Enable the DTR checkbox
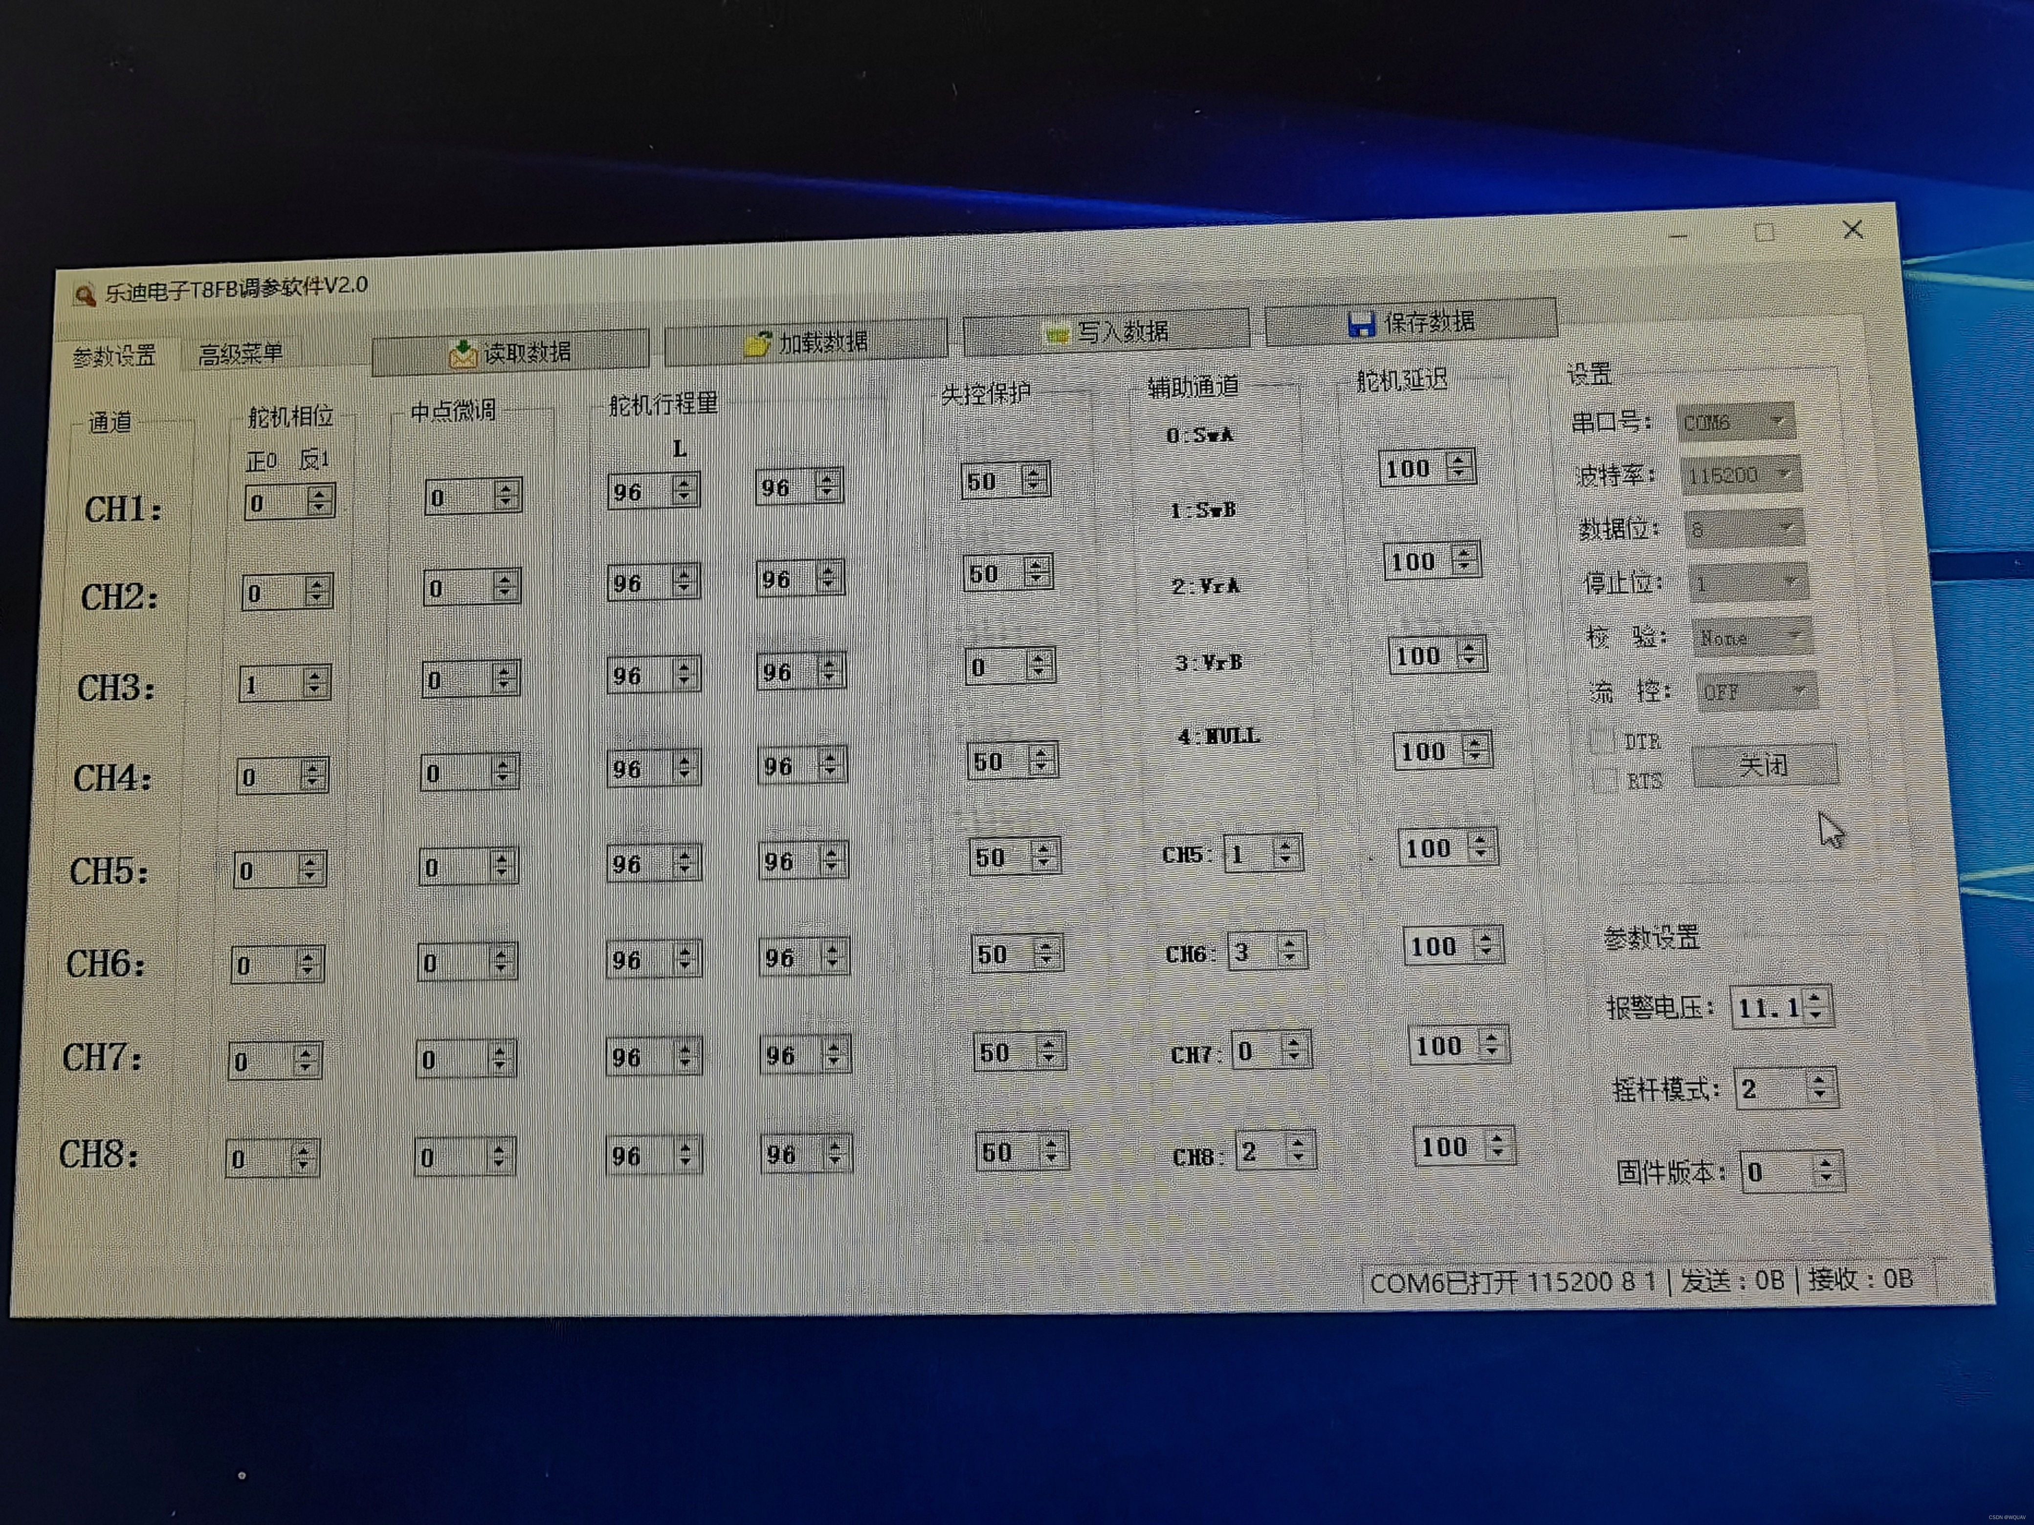The width and height of the screenshot is (2034, 1525). [x=1603, y=740]
